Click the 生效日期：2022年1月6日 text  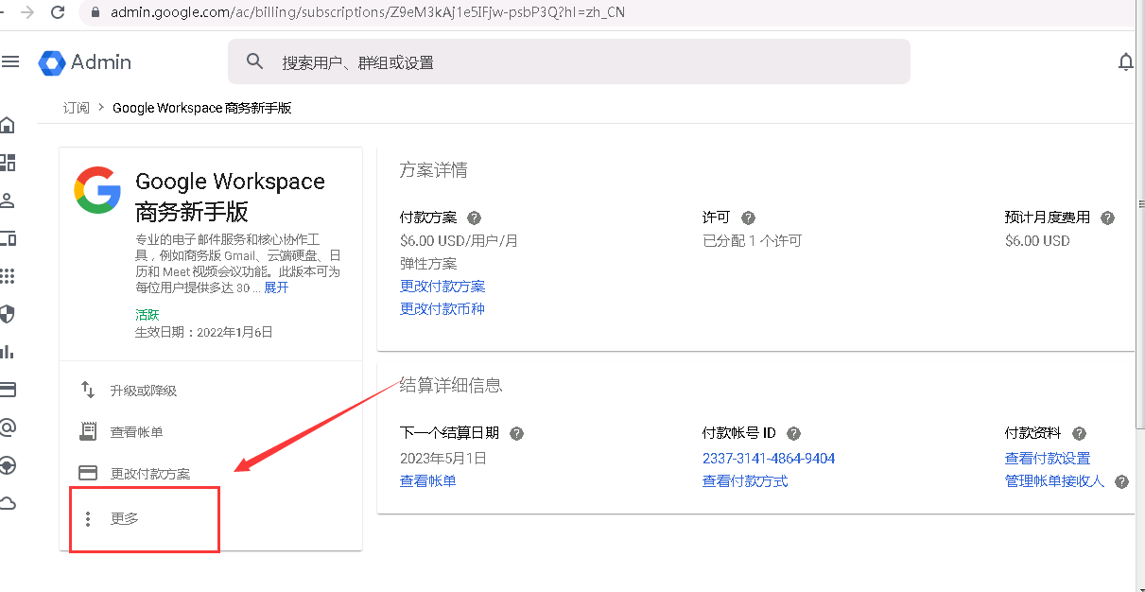coord(204,332)
